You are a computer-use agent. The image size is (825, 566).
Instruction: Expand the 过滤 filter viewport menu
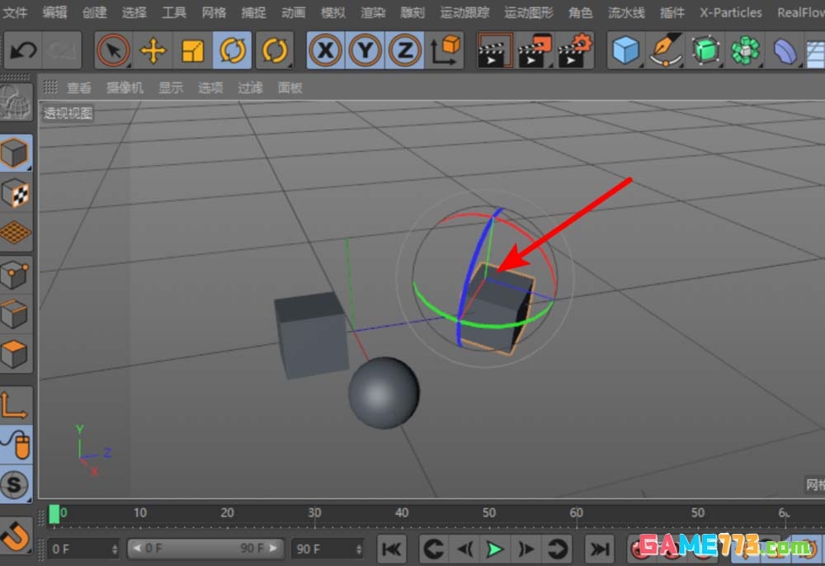(x=250, y=88)
